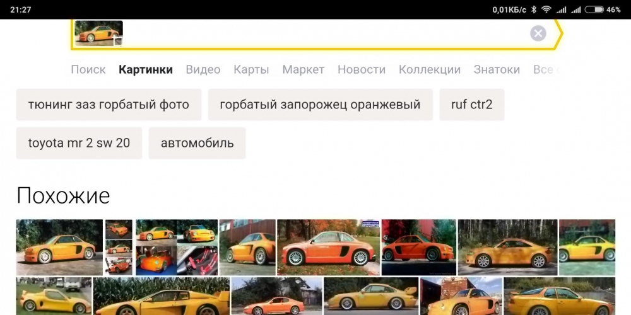Open first similar image of orange car
The height and width of the screenshot is (315, 631).
(x=59, y=247)
